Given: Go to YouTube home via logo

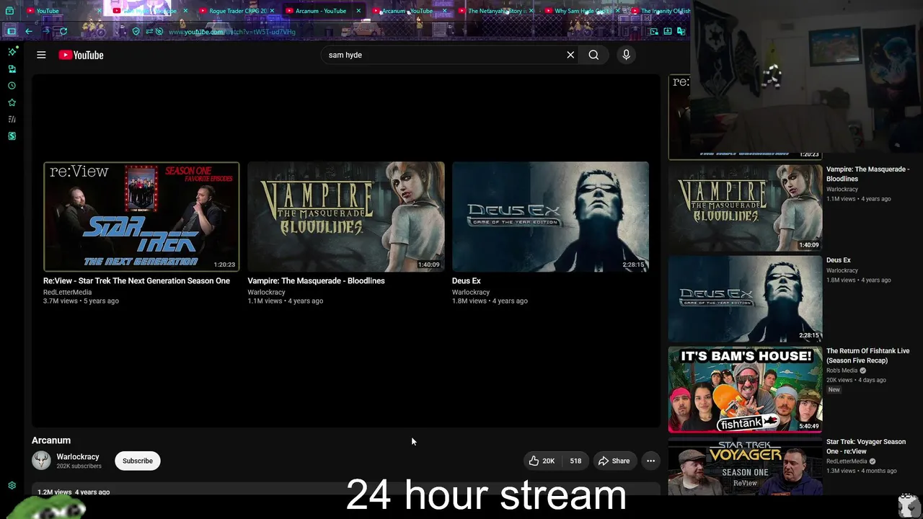Looking at the screenshot, I should tap(81, 55).
